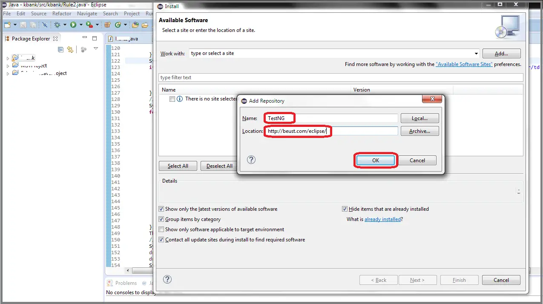Click the Location field with beust.com URL
543x304 pixels.
tap(332, 131)
